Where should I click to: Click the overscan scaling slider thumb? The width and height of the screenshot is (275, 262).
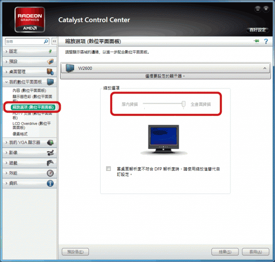coord(183,104)
